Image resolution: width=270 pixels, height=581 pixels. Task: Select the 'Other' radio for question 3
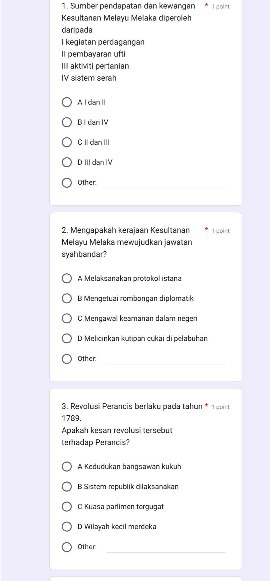point(67,547)
